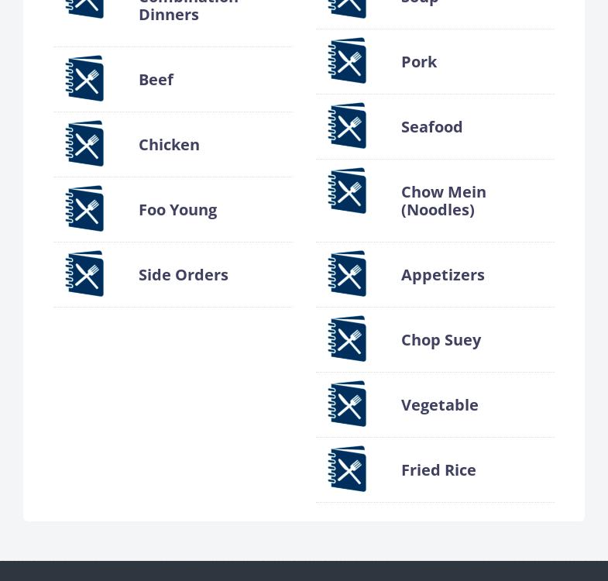This screenshot has height=581, width=608.
Task: Select the Chop Suey menu icon
Action: (x=347, y=339)
